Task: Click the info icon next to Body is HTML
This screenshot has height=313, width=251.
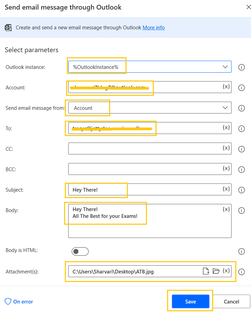Action: [x=241, y=251]
